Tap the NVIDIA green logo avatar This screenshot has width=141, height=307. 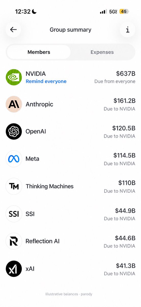tap(14, 77)
